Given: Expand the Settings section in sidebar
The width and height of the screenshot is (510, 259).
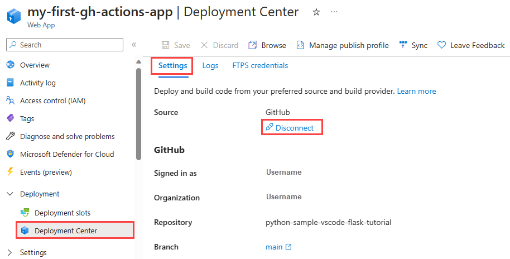Looking at the screenshot, I should click(10, 252).
